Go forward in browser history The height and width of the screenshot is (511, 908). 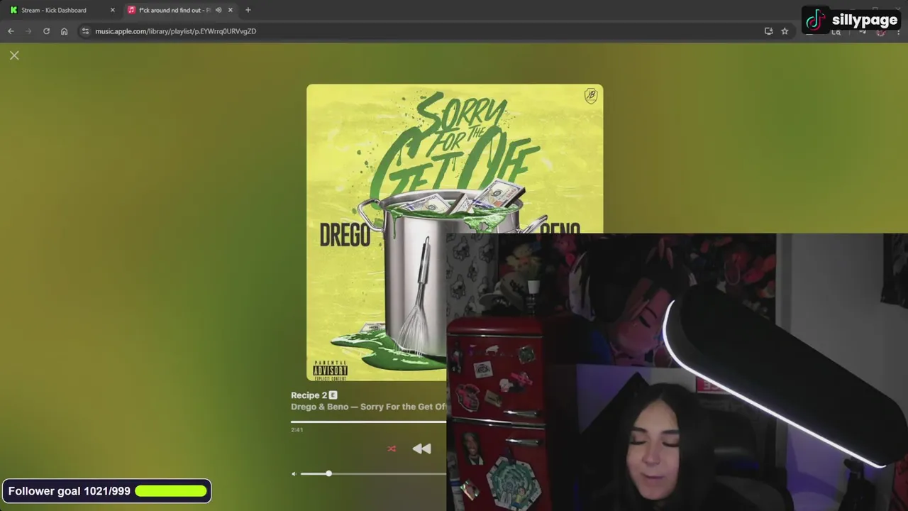[x=28, y=31]
